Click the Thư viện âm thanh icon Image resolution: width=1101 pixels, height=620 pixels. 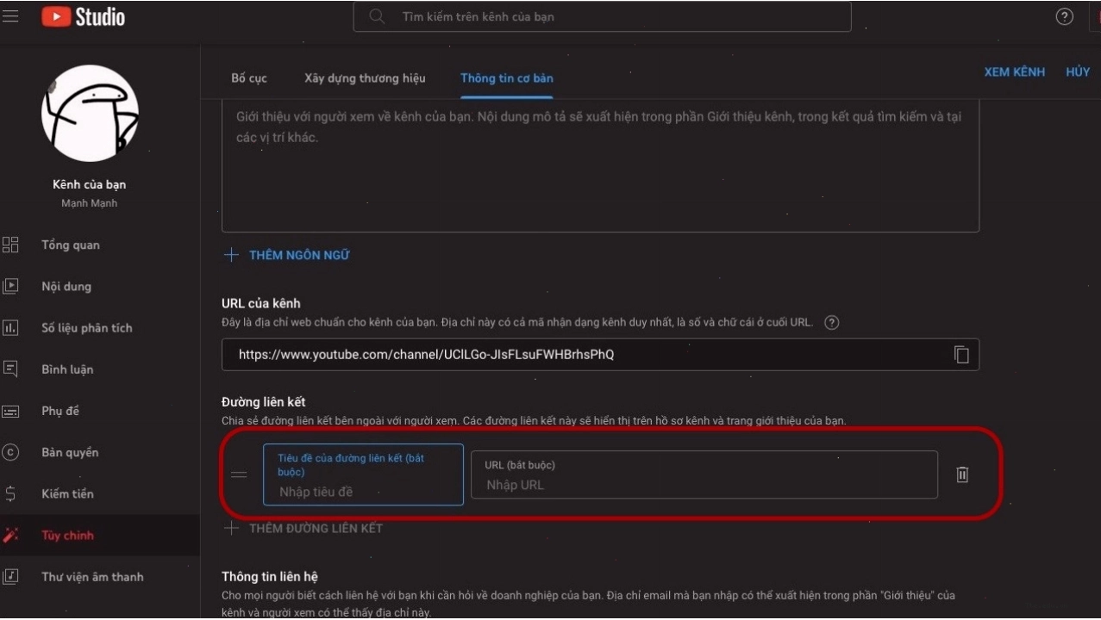click(x=10, y=576)
